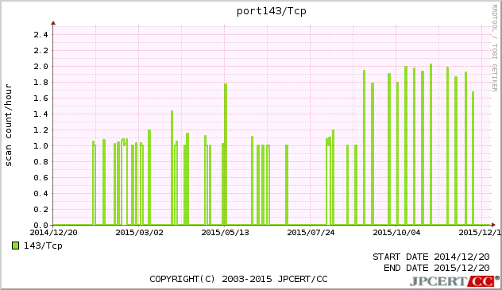502x290 pixels.
Task: Click the y-axis value 2.0
Action: (41, 66)
